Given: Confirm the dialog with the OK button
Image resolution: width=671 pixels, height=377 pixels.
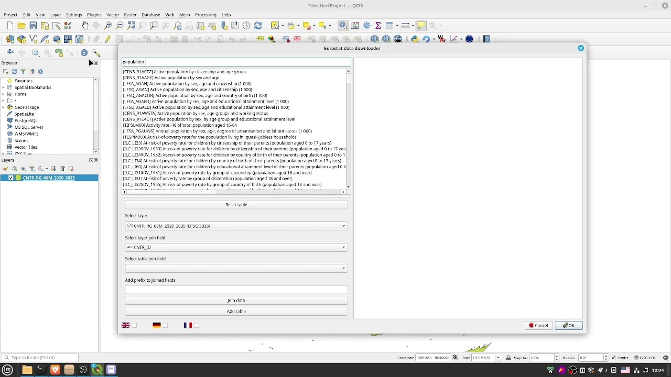Looking at the screenshot, I should click(568, 325).
